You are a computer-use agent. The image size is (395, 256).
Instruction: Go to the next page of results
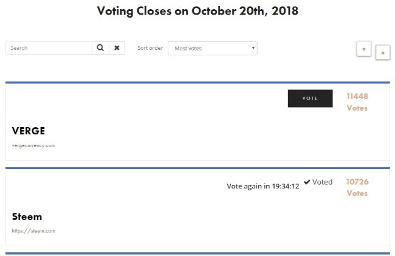tap(383, 52)
